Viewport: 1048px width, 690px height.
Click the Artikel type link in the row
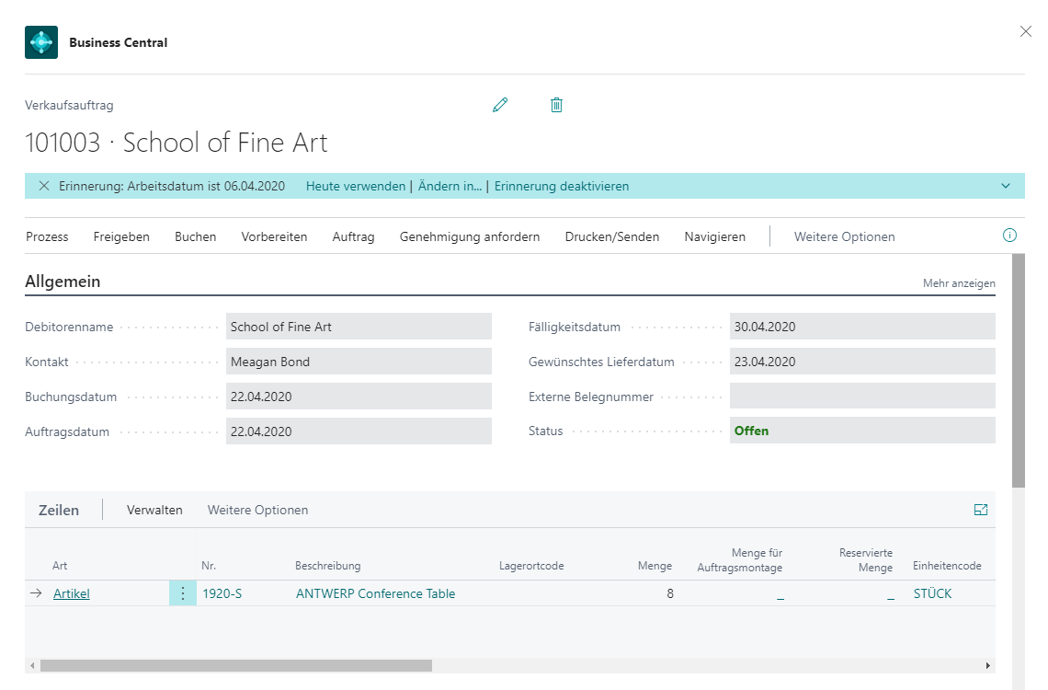(x=72, y=593)
